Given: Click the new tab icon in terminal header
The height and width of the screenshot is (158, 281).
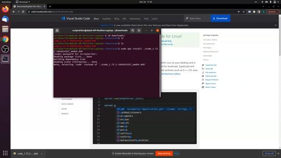Looking at the screenshot, I should click(57, 30).
